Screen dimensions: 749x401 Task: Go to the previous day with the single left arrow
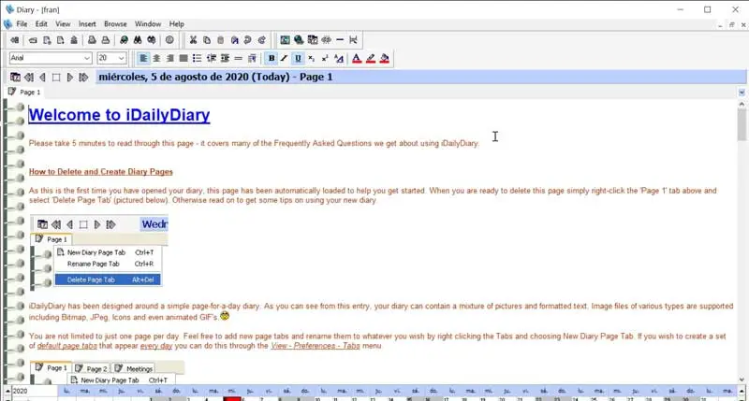tap(42, 78)
